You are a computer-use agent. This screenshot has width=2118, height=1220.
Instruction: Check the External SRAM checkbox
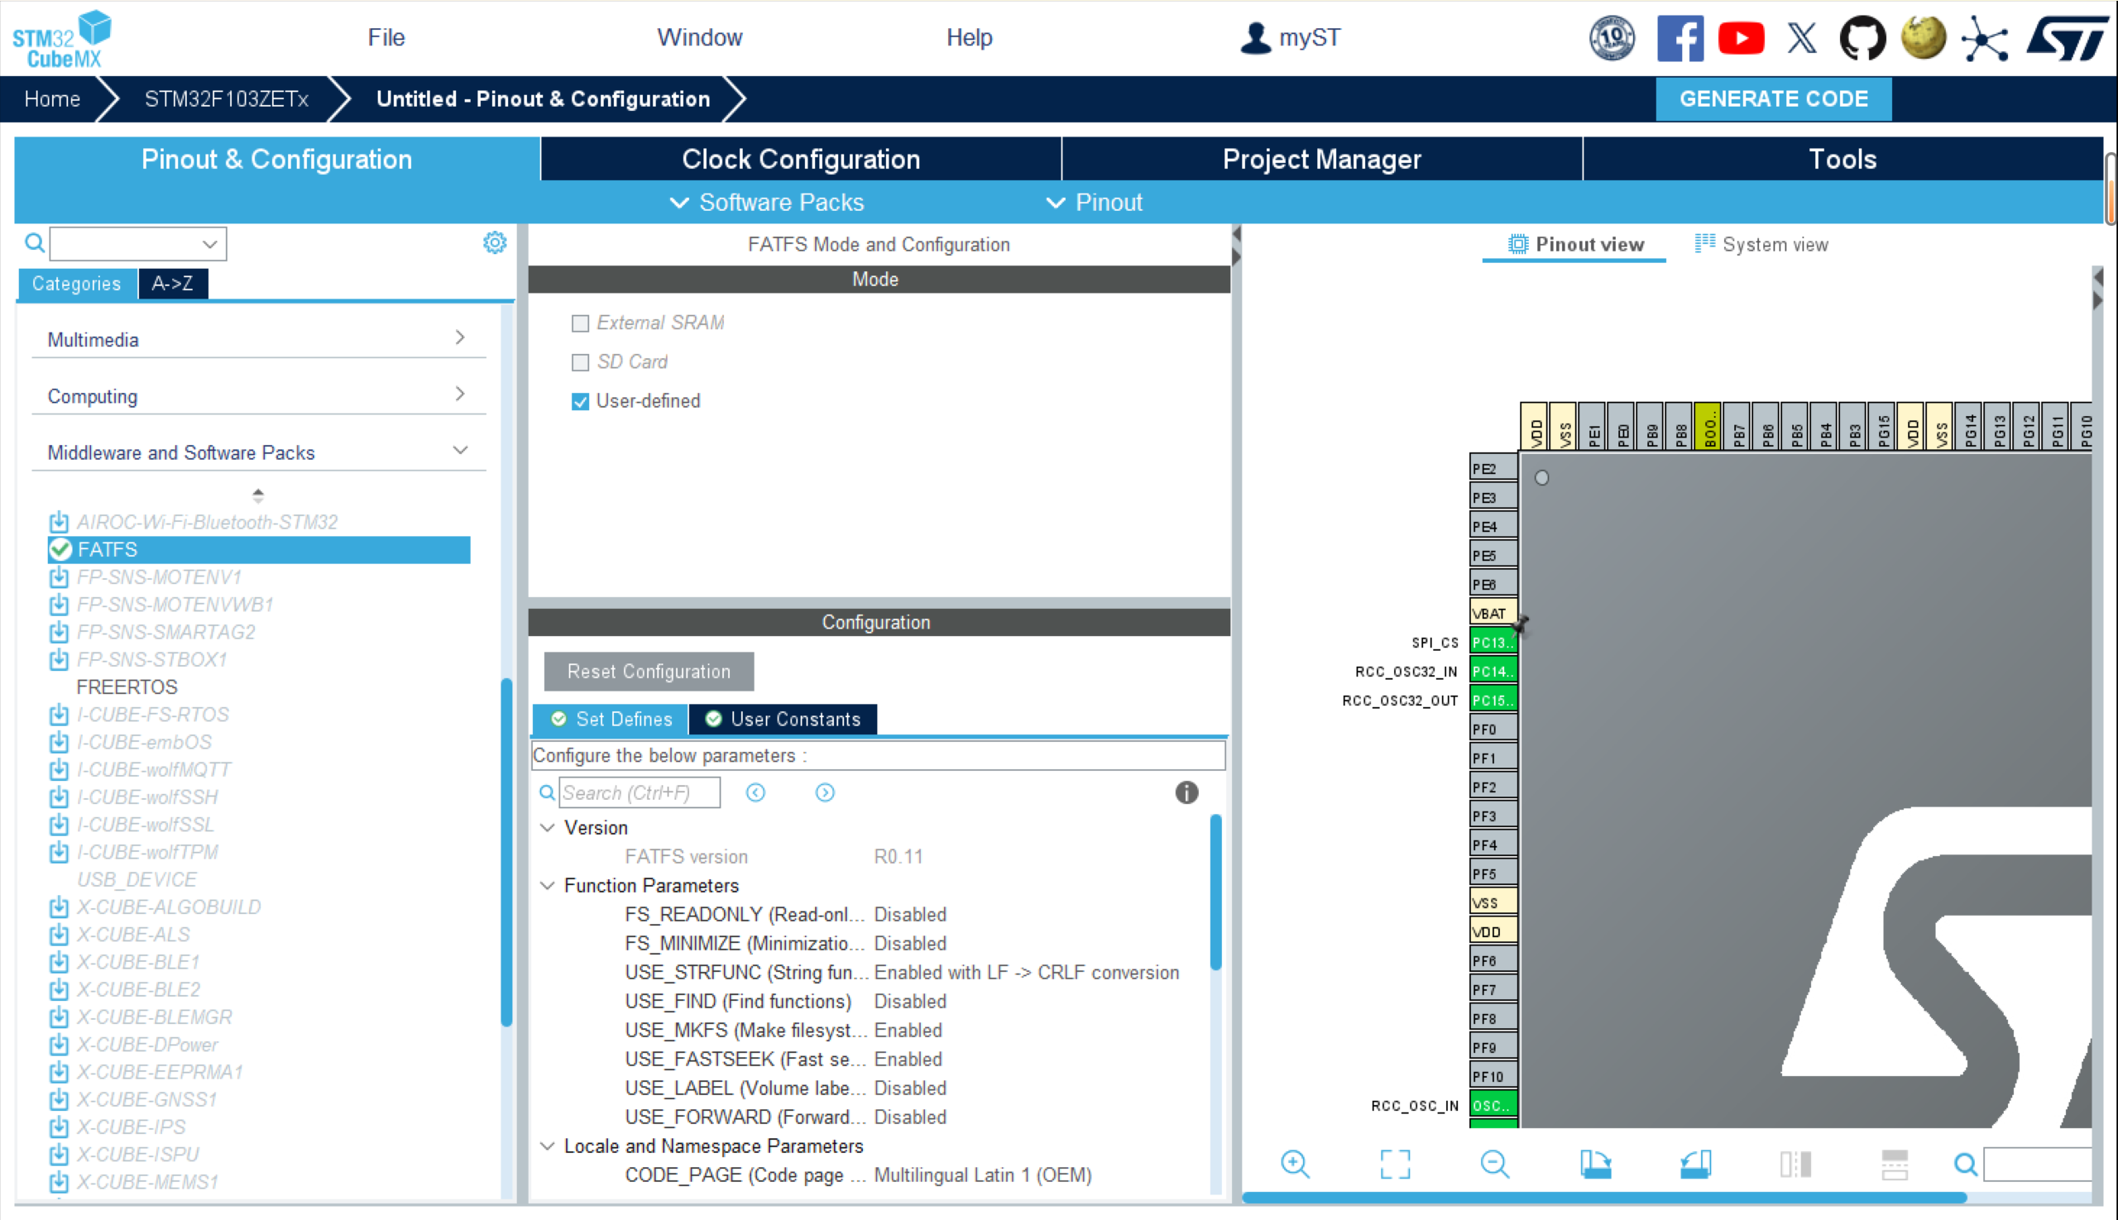pyautogui.click(x=580, y=323)
